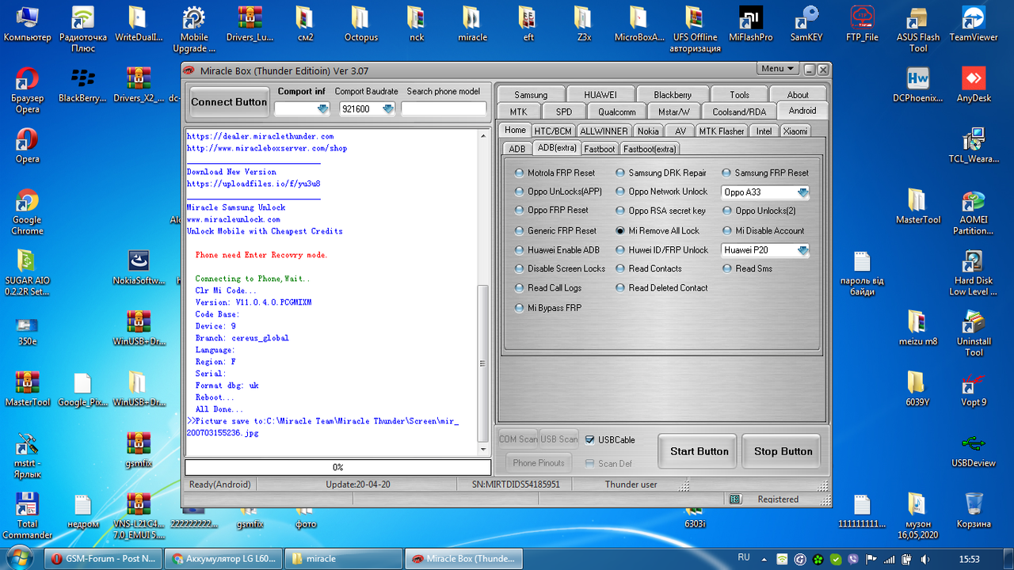
Task: Launch ASUS Flash Tool shortcut
Action: click(x=918, y=28)
